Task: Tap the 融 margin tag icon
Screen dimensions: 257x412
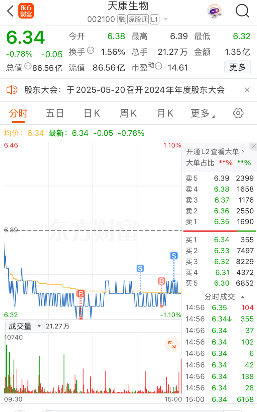Action: click(x=122, y=19)
